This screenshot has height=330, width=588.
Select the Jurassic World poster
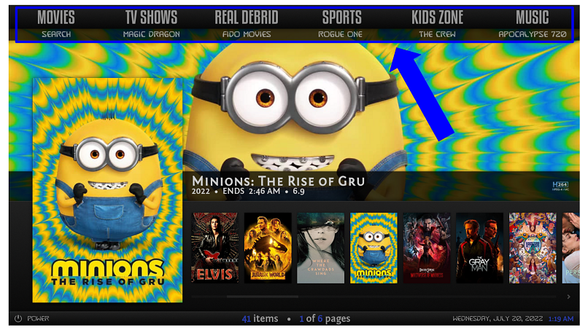click(268, 248)
